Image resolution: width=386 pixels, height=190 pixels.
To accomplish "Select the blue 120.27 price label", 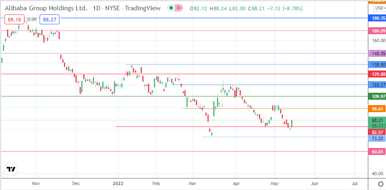I will coord(377,85).
